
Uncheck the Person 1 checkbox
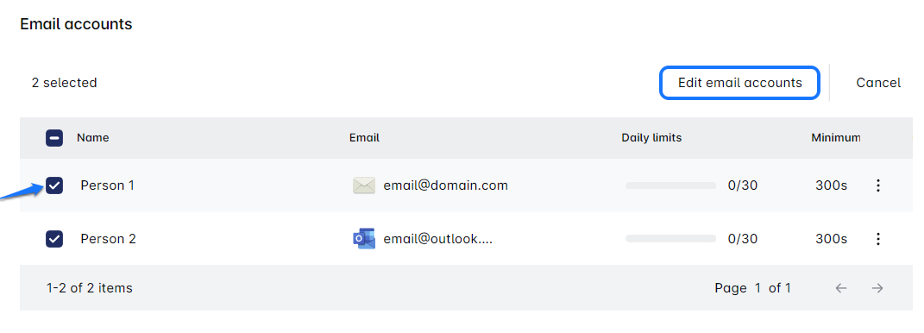coord(54,185)
